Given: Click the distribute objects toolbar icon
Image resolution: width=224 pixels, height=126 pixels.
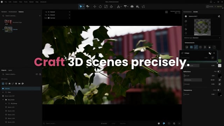Looking at the screenshot, I should 132,7.
